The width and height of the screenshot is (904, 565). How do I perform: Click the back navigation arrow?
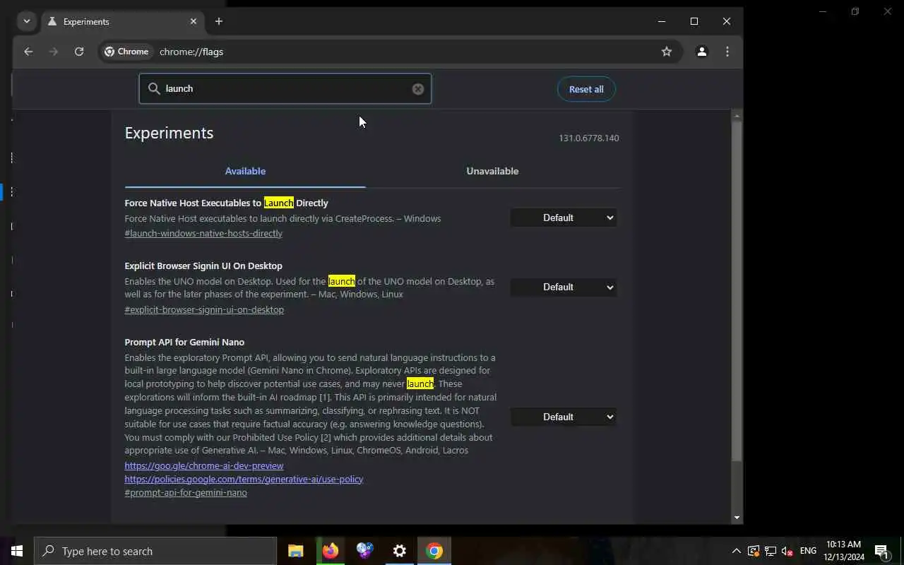[28, 52]
